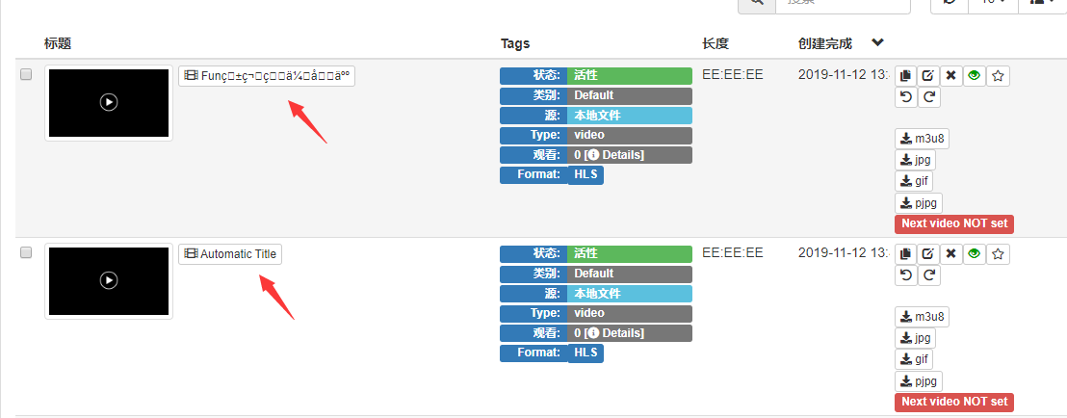Download the first video's m3u8 file

tap(922, 139)
